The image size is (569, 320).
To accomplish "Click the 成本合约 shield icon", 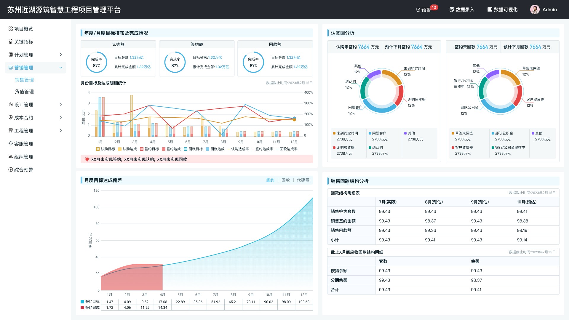I will pyautogui.click(x=11, y=118).
